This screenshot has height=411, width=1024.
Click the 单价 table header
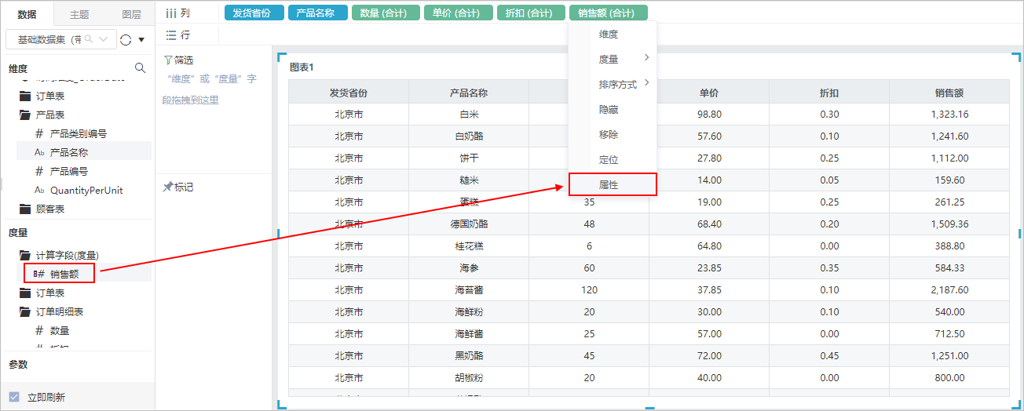[x=709, y=93]
